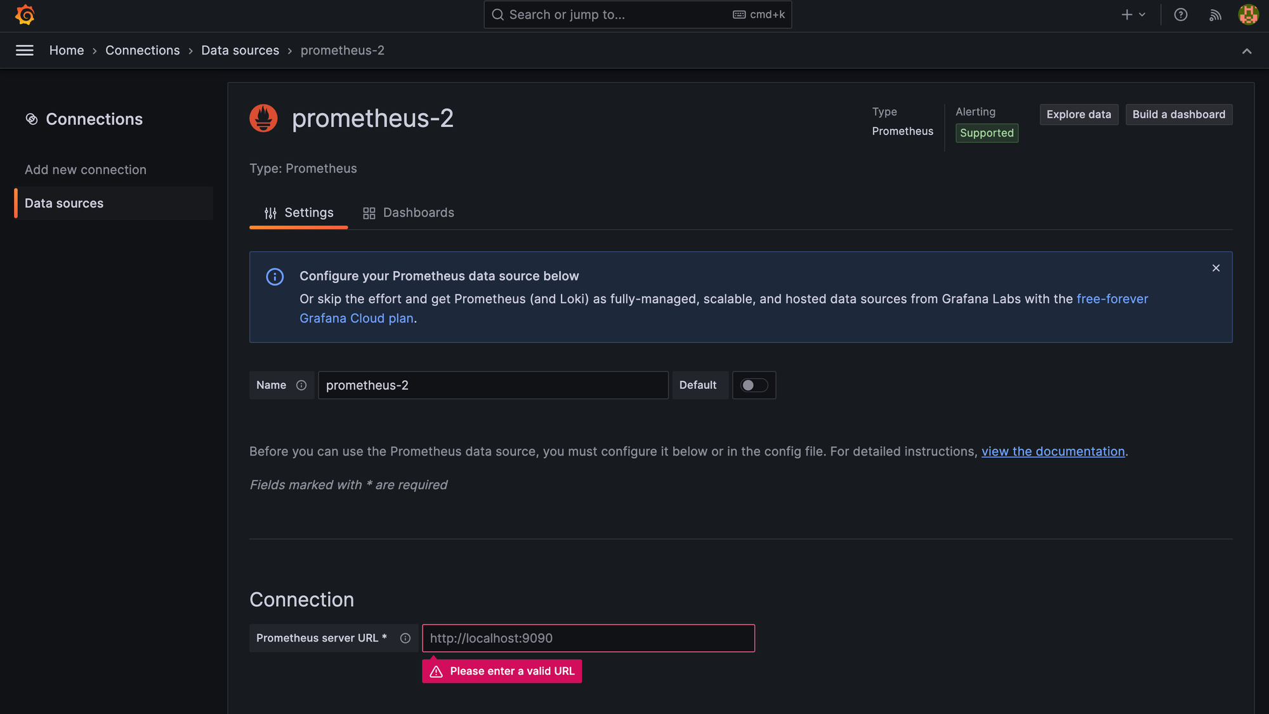
Task: Click the Connections breadcrumb link
Action: click(x=142, y=50)
